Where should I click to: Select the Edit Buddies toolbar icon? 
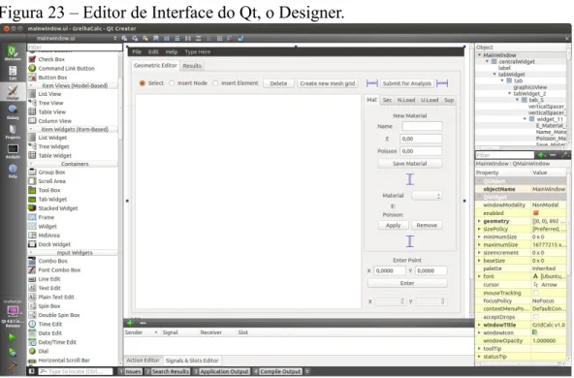pos(145,38)
